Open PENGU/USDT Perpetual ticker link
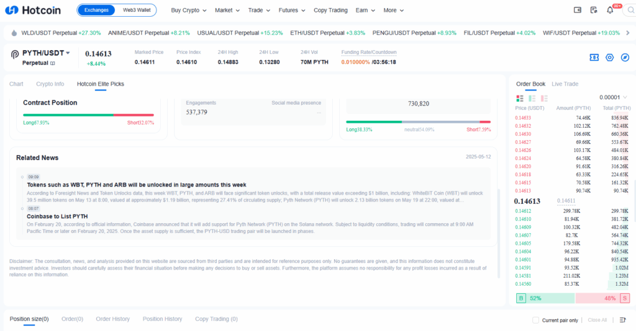 [414, 33]
